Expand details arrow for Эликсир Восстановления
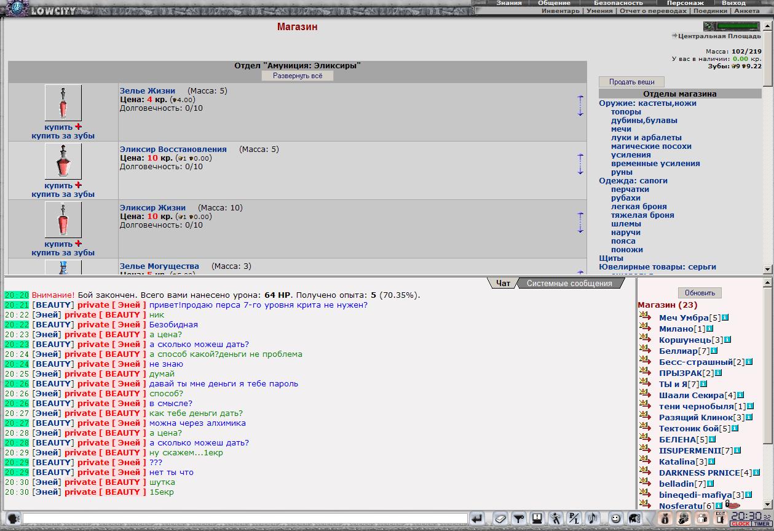The height and width of the screenshot is (531, 774). (580, 164)
